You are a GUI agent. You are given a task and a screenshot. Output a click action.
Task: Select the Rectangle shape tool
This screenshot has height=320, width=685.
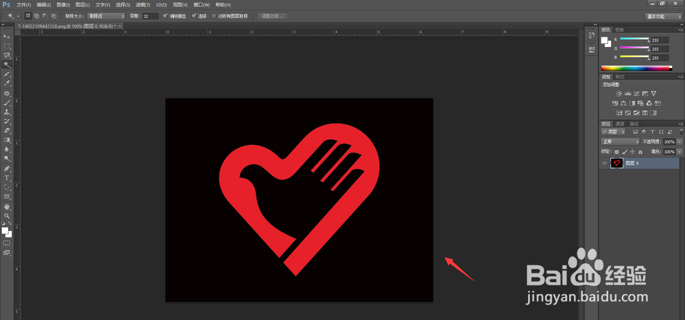coord(7,196)
